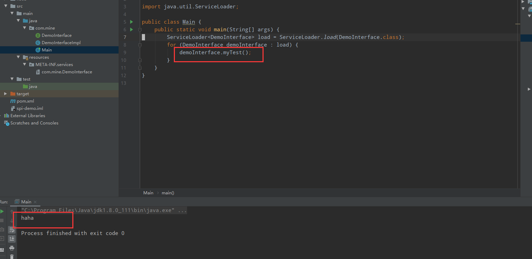Click the stop process button in Run panel
This screenshot has width=532, height=259.
2,220
